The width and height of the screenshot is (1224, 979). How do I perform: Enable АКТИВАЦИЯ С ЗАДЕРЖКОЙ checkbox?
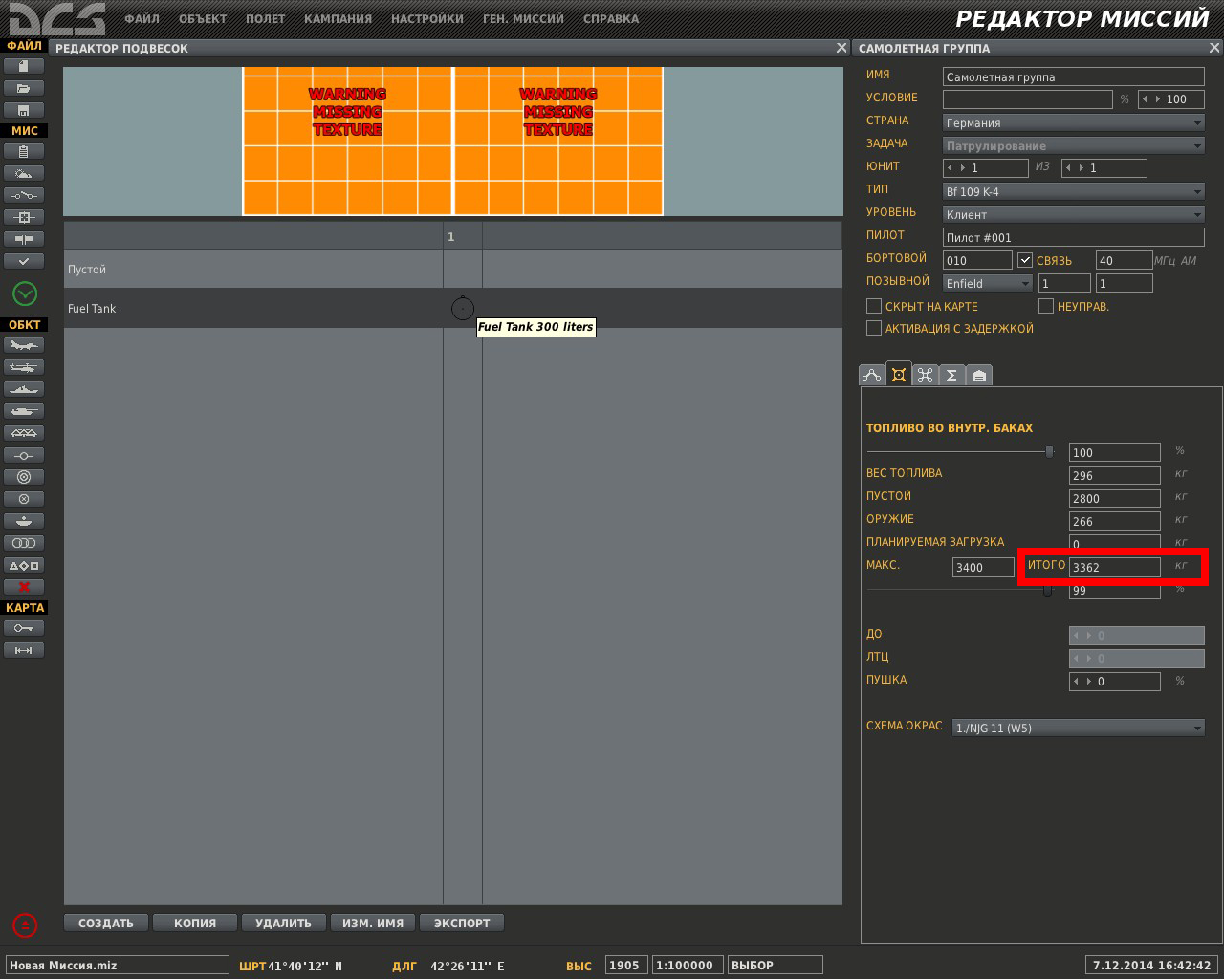(x=873, y=328)
